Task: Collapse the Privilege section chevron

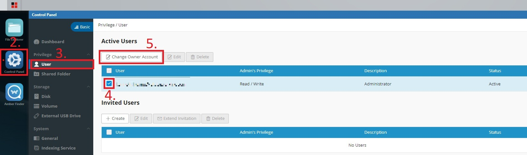Action: (88, 54)
